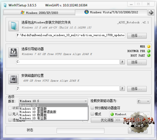Click the yellow MBR status light

click(149, 47)
